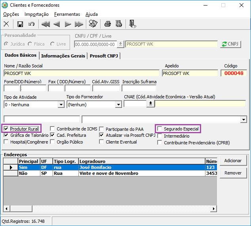Open the Opções menu
The image size is (251, 226).
pyautogui.click(x=11, y=14)
